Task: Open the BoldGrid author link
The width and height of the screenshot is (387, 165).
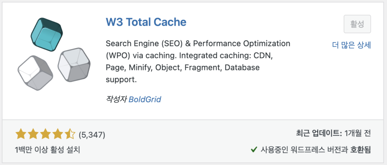Action: click(x=145, y=100)
